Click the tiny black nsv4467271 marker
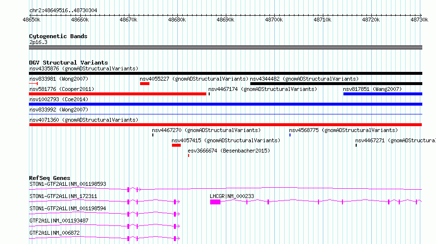436x244 pixels. [x=356, y=145]
